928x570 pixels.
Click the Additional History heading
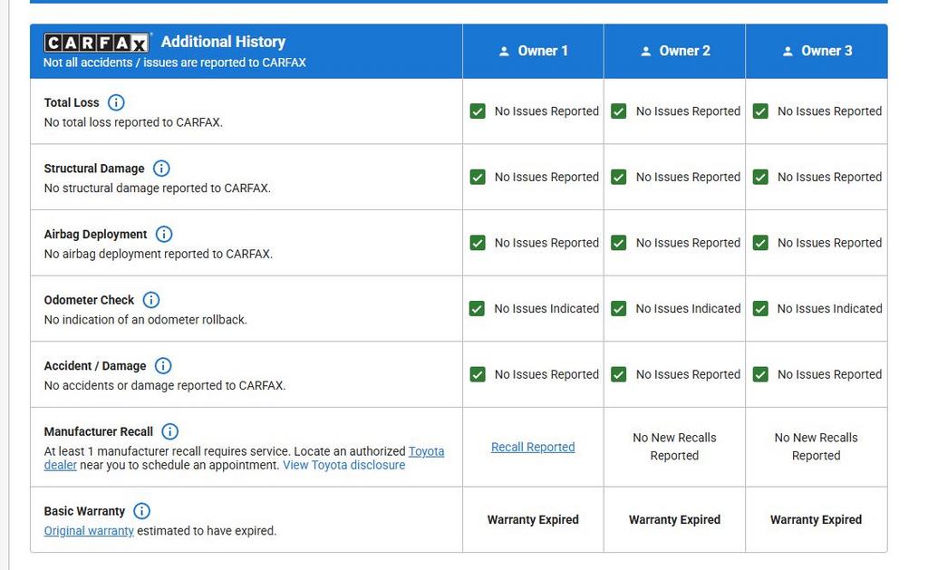223,42
